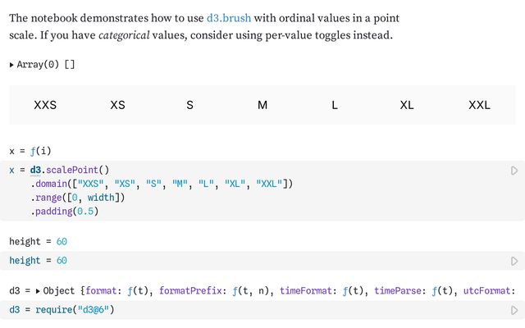Image resolution: width=525 pixels, height=328 pixels.
Task: Place cursor in the .padding(0.5) line
Action: point(66,211)
